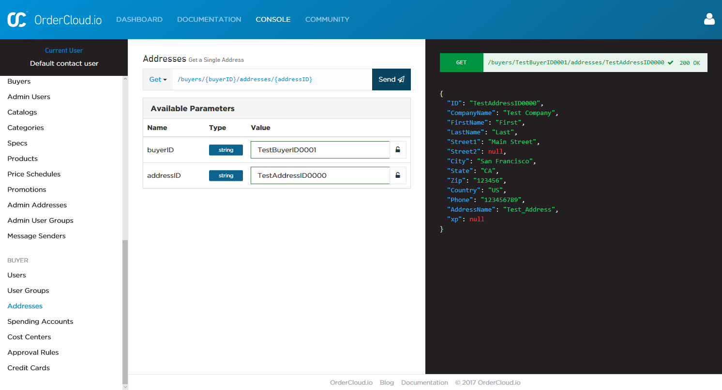Expand the Get method dropdown

tap(158, 79)
